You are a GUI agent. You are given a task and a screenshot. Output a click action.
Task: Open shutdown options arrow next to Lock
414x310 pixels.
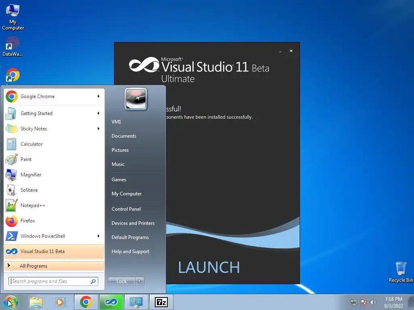[x=139, y=281]
